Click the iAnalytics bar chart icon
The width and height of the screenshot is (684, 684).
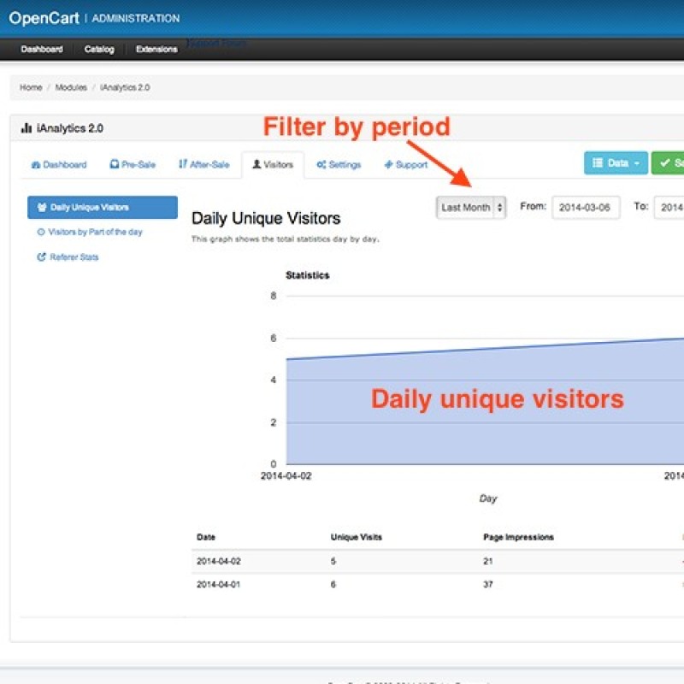click(26, 128)
